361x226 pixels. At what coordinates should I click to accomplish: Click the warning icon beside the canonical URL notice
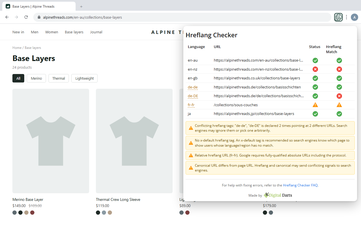(x=191, y=168)
